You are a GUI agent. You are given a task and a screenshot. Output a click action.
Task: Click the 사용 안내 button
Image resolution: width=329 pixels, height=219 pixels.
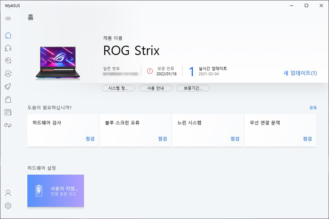coord(155,88)
